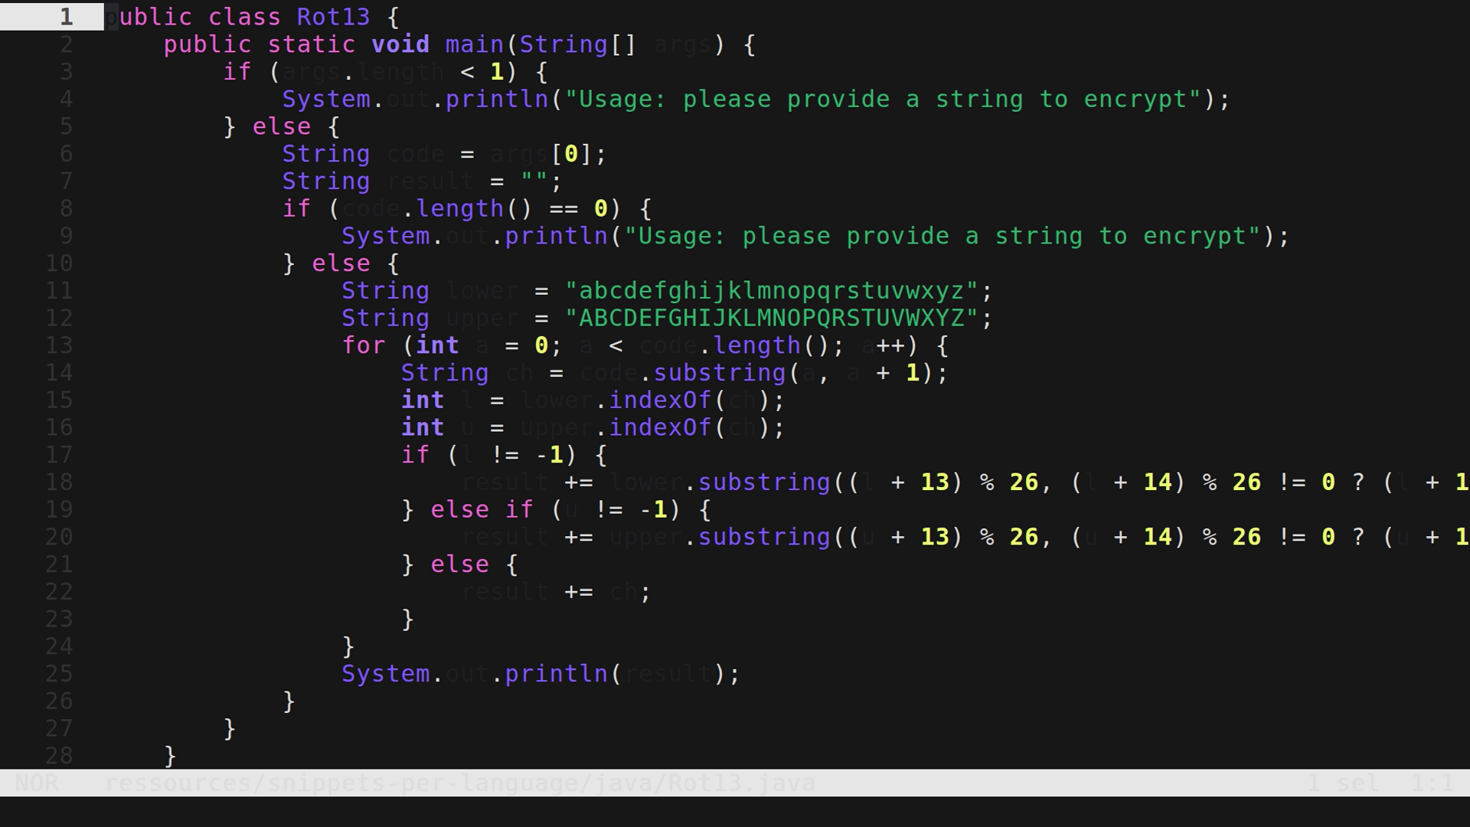Click the 'else' keyword on line 21
The image size is (1470, 827).
pyautogui.click(x=459, y=564)
